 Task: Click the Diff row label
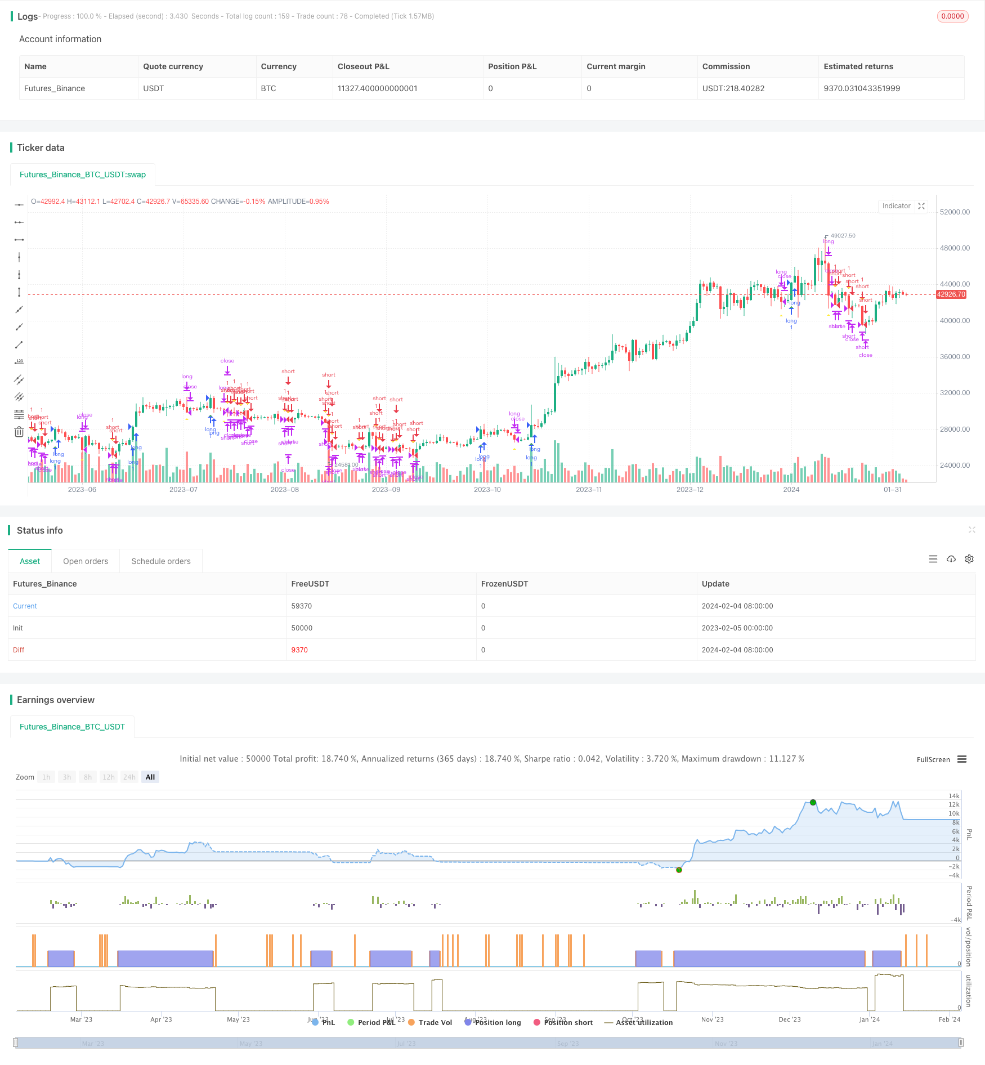click(19, 650)
